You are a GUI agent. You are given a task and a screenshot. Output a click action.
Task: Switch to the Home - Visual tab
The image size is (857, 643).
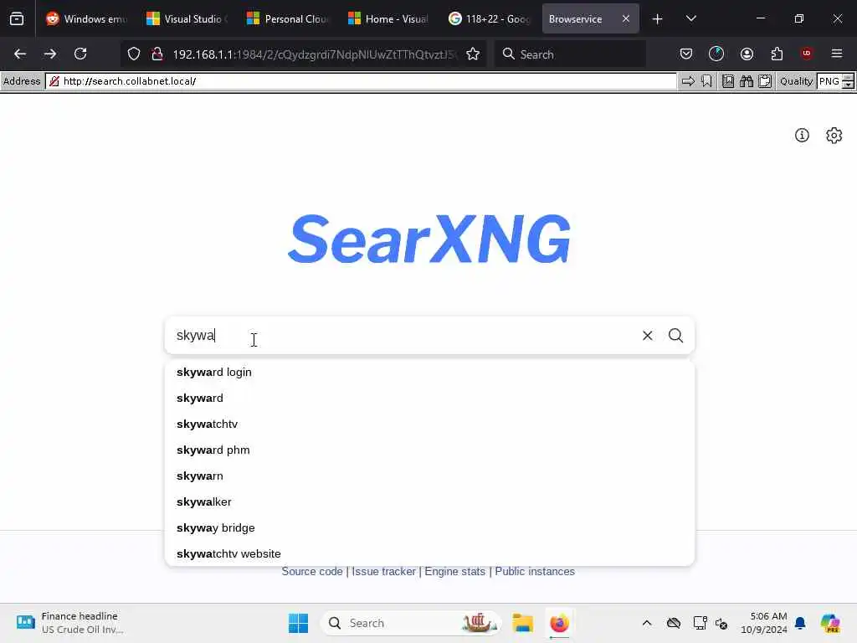point(388,19)
